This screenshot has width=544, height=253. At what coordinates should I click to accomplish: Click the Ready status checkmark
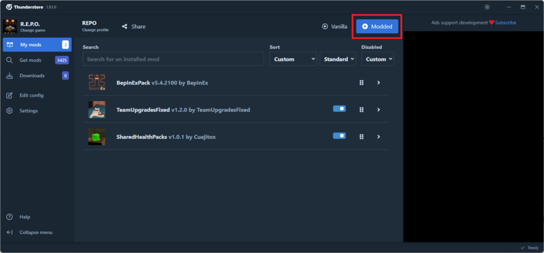click(523, 248)
